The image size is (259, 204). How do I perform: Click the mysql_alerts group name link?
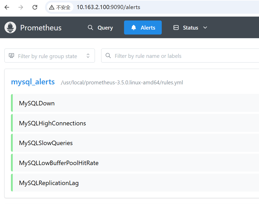(33, 82)
